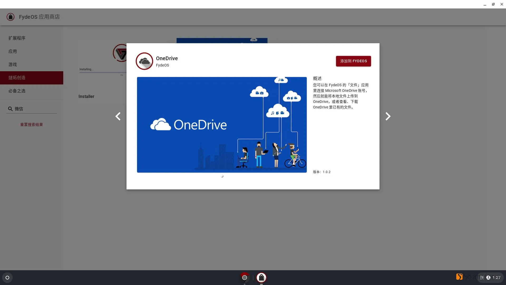Go to previous app with left arrow

click(x=118, y=116)
